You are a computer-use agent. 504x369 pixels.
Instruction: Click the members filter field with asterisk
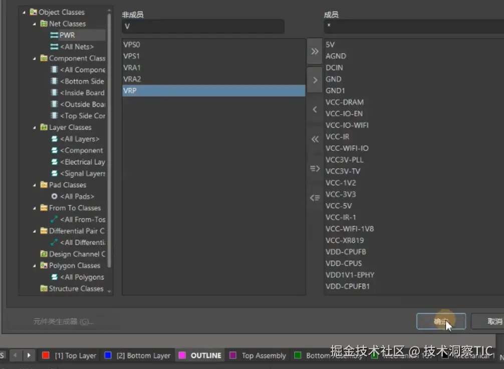[414, 27]
